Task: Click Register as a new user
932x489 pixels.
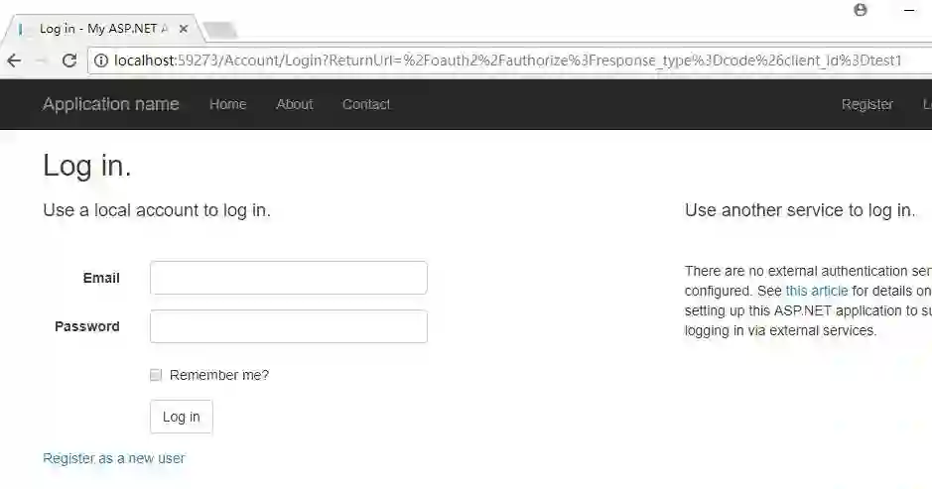Action: point(113,458)
